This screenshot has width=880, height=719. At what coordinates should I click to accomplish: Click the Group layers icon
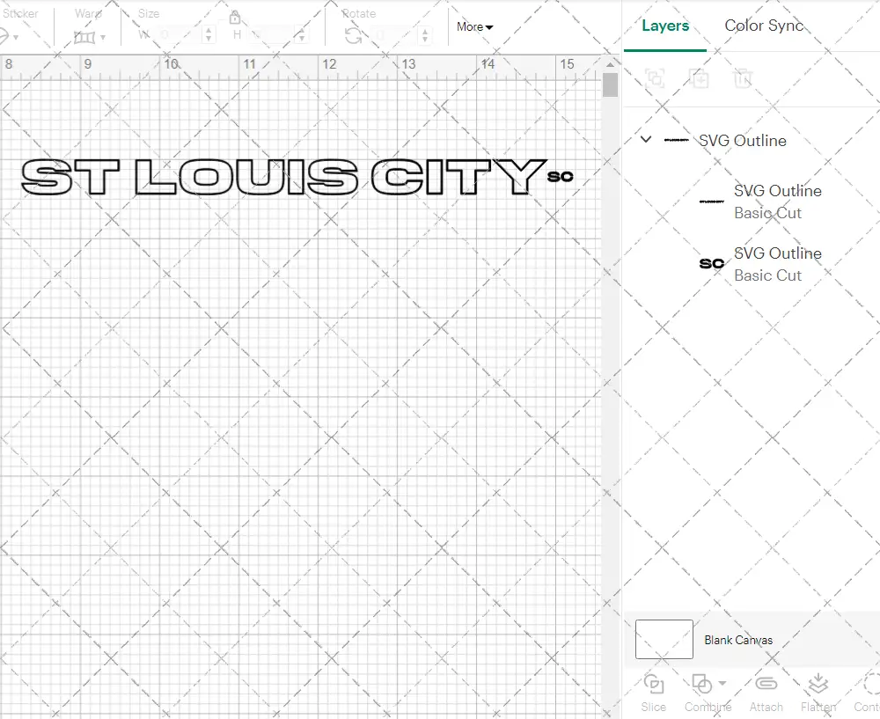[655, 79]
